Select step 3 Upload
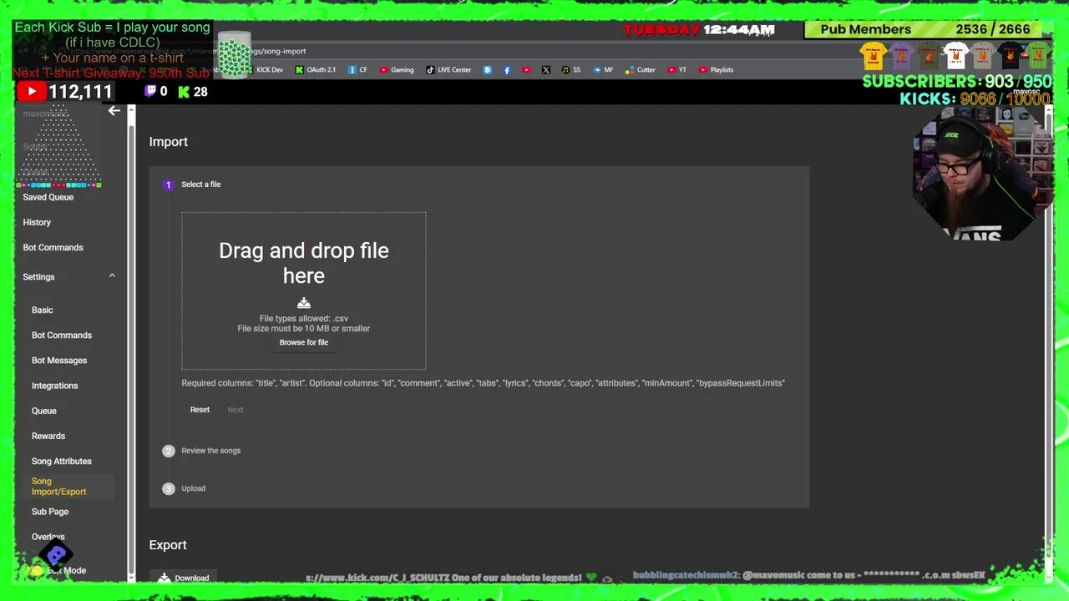 click(184, 488)
